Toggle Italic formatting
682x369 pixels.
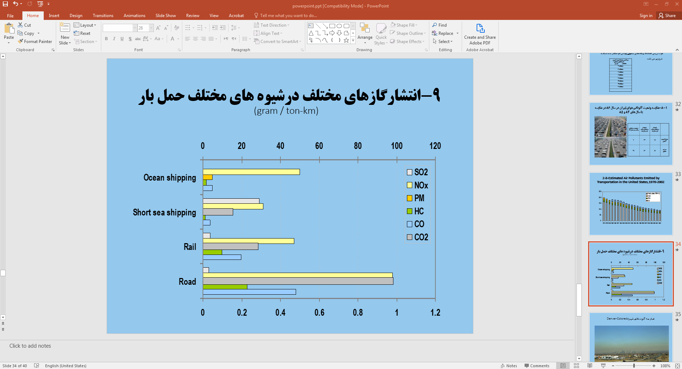tap(114, 39)
